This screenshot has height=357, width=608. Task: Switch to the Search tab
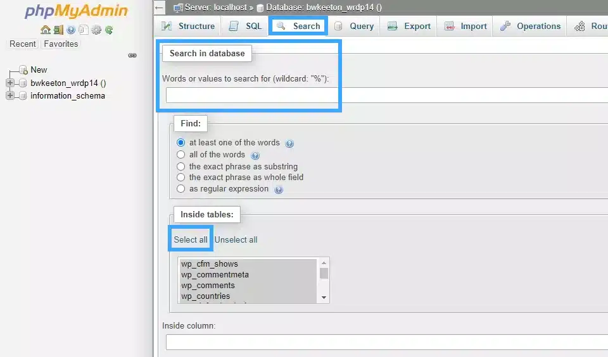298,26
